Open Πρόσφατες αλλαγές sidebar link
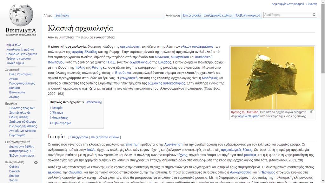The image size is (325, 183). (x=22, y=84)
